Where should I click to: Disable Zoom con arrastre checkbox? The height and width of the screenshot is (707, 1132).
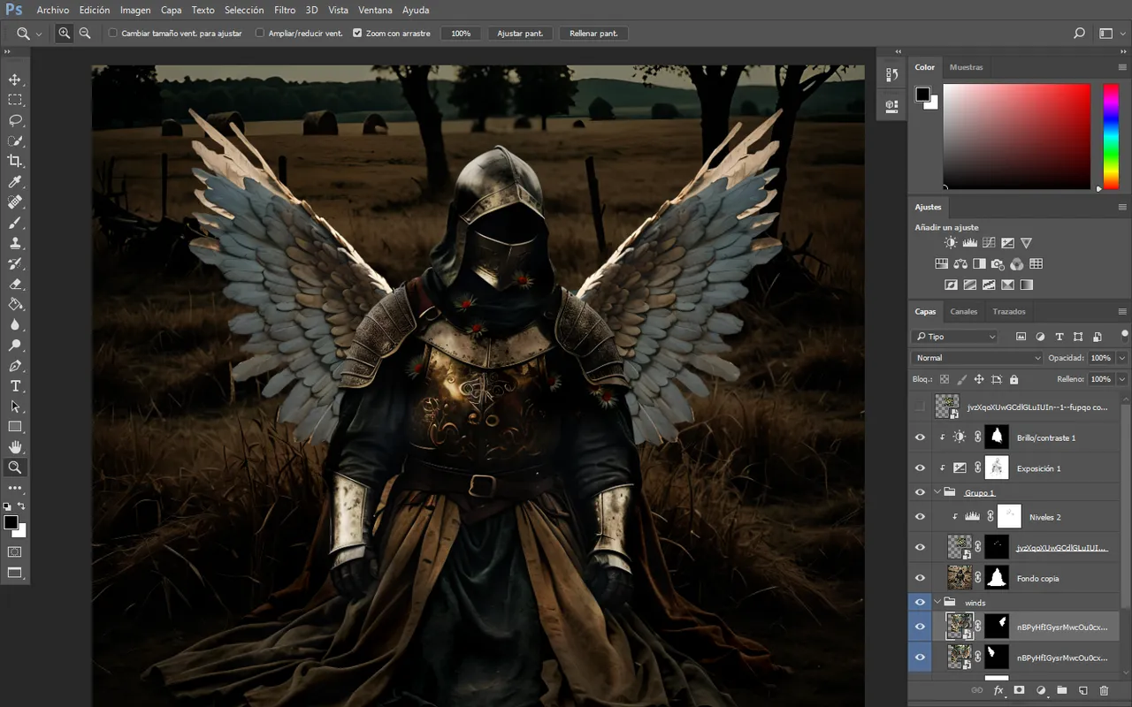click(357, 33)
